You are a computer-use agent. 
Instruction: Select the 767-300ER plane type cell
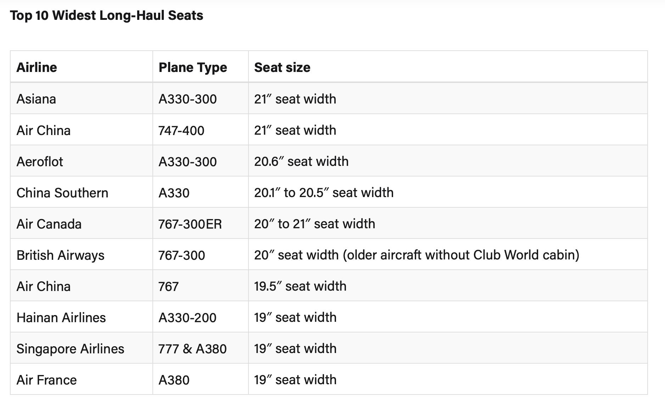point(201,223)
